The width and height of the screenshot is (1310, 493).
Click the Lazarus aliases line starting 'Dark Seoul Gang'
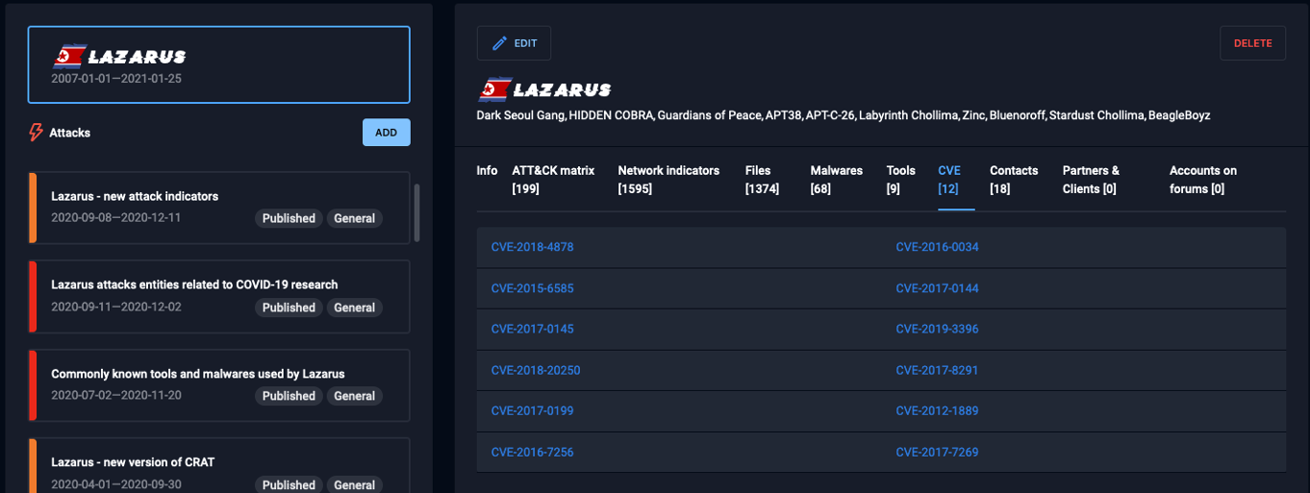pyautogui.click(x=843, y=115)
